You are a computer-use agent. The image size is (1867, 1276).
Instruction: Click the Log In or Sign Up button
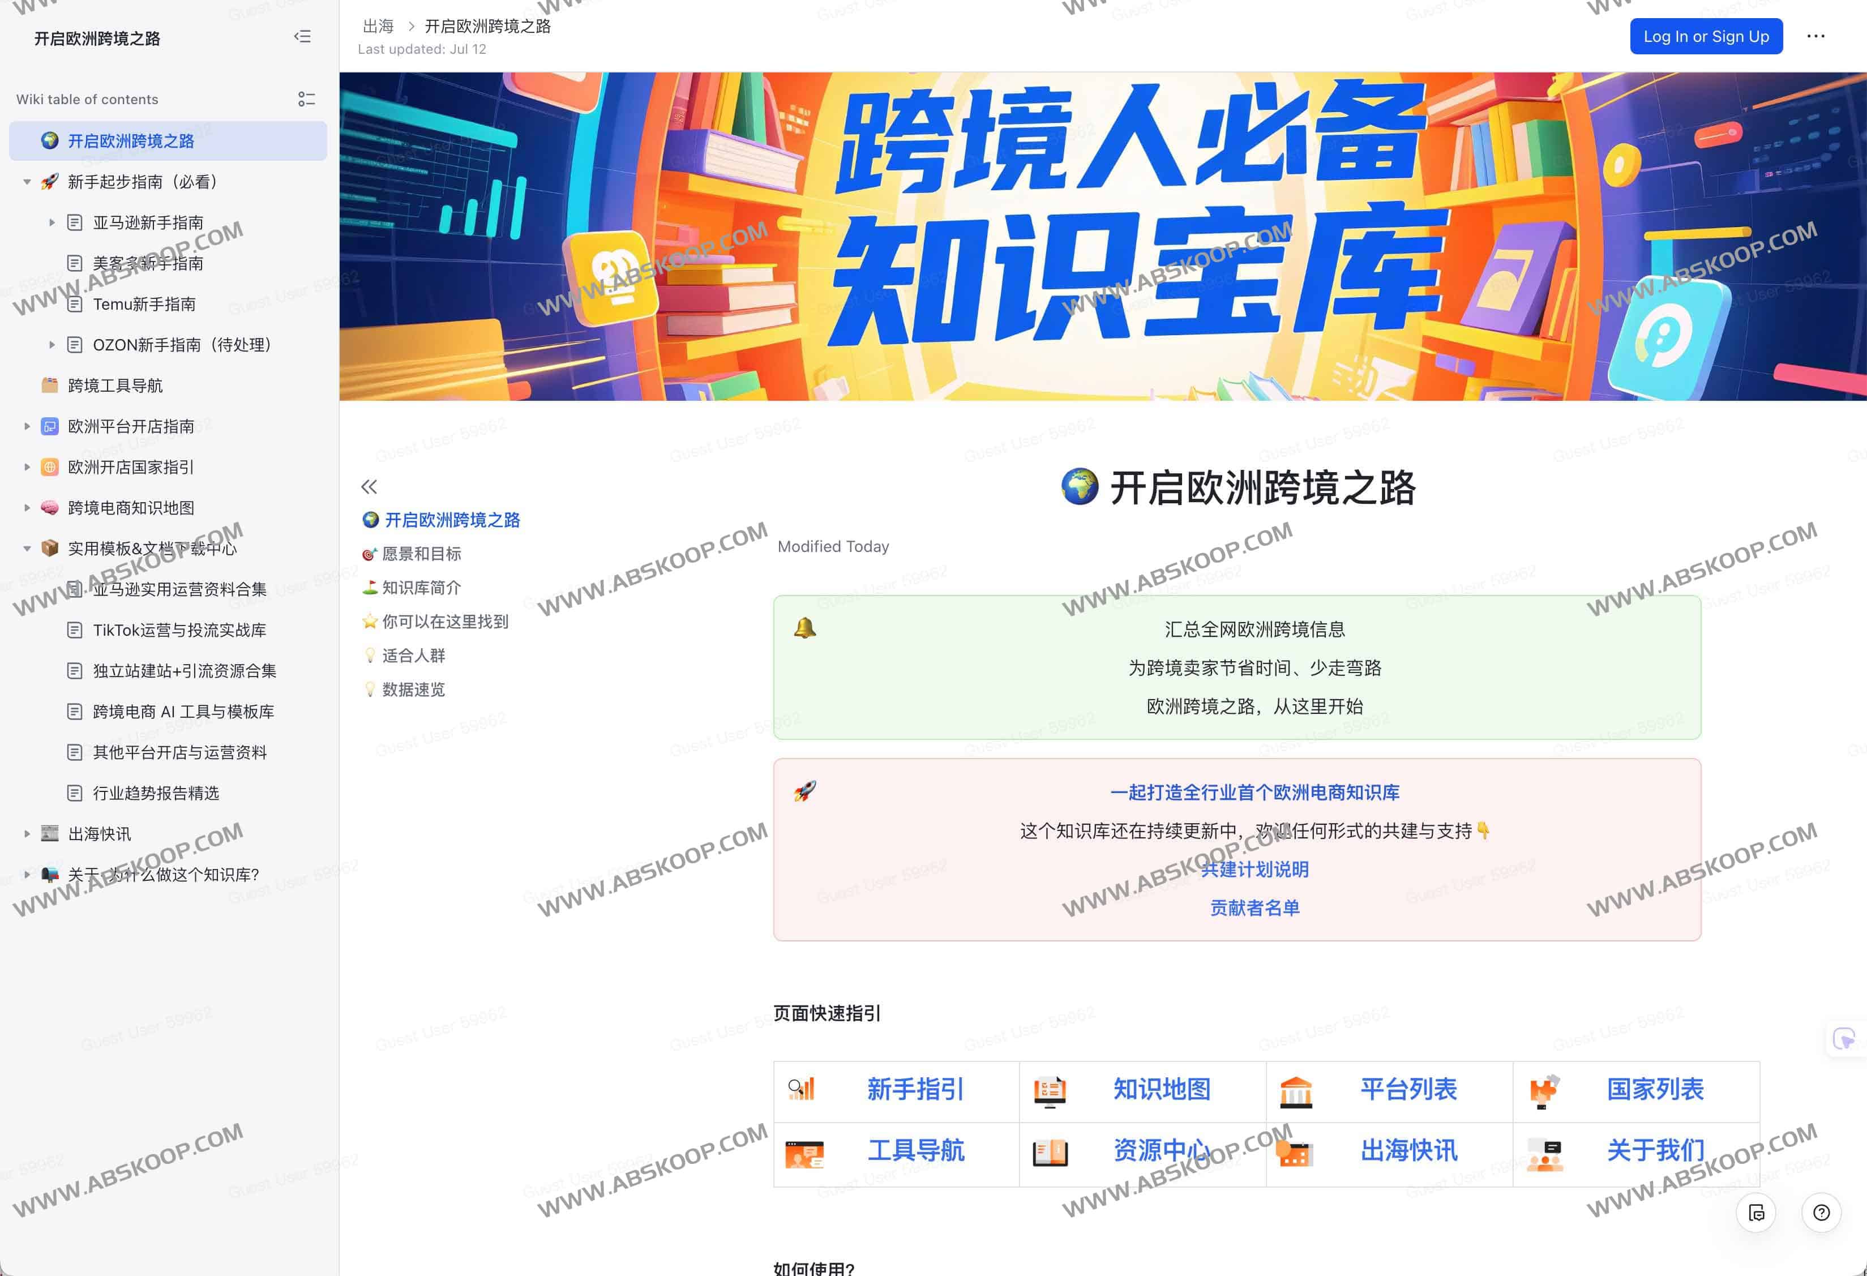pyautogui.click(x=1706, y=36)
